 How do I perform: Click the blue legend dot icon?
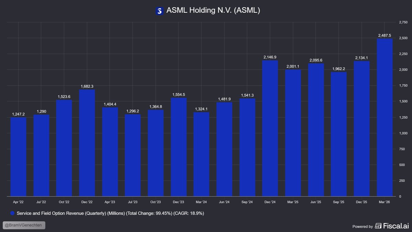[12, 213]
